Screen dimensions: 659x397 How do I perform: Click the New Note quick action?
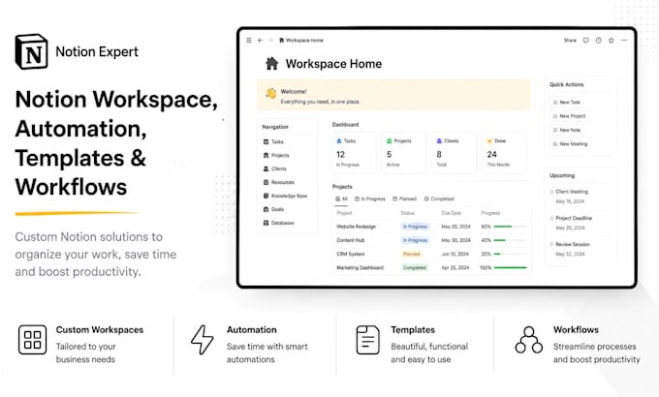(x=567, y=130)
